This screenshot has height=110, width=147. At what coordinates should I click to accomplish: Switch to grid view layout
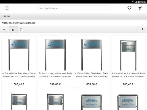pos(13,30)
